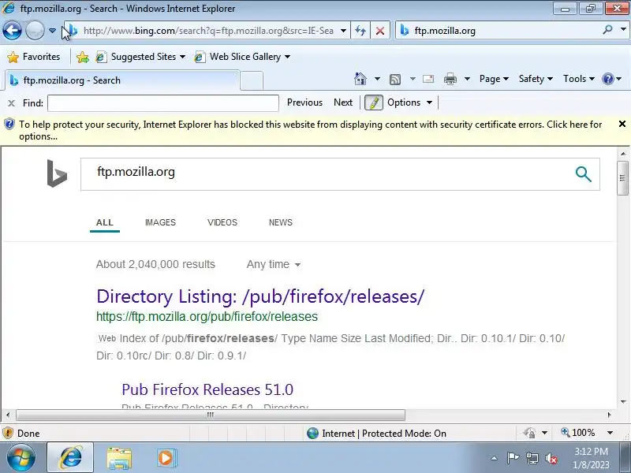Click the status bar security shield icon
631x473 pixels.
8,433
